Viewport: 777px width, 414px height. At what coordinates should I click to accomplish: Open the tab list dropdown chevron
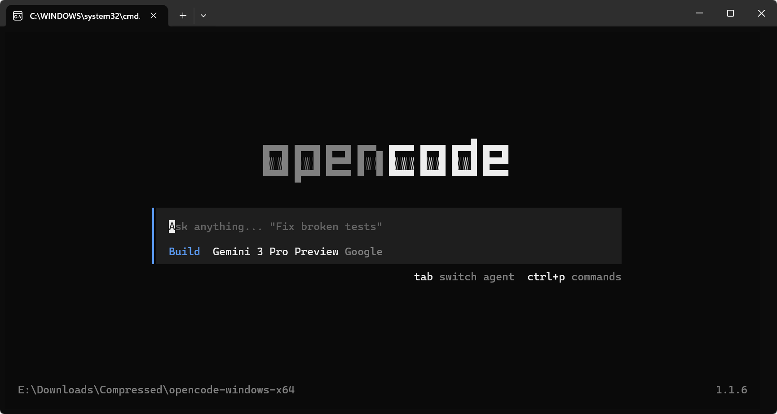[203, 15]
